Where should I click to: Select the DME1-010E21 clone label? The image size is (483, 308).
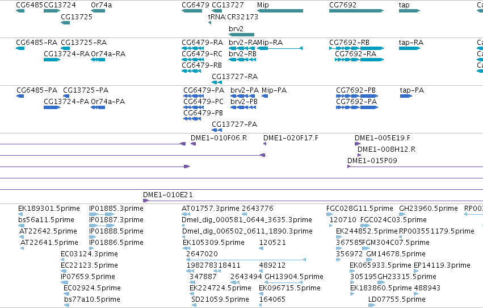click(168, 195)
